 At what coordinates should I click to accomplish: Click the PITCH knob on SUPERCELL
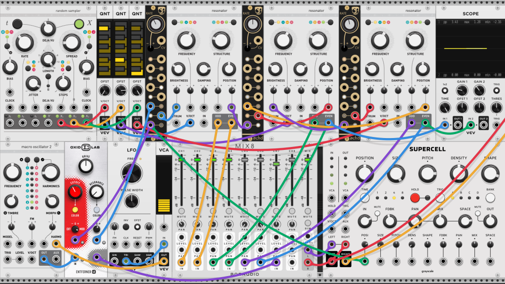(428, 173)
